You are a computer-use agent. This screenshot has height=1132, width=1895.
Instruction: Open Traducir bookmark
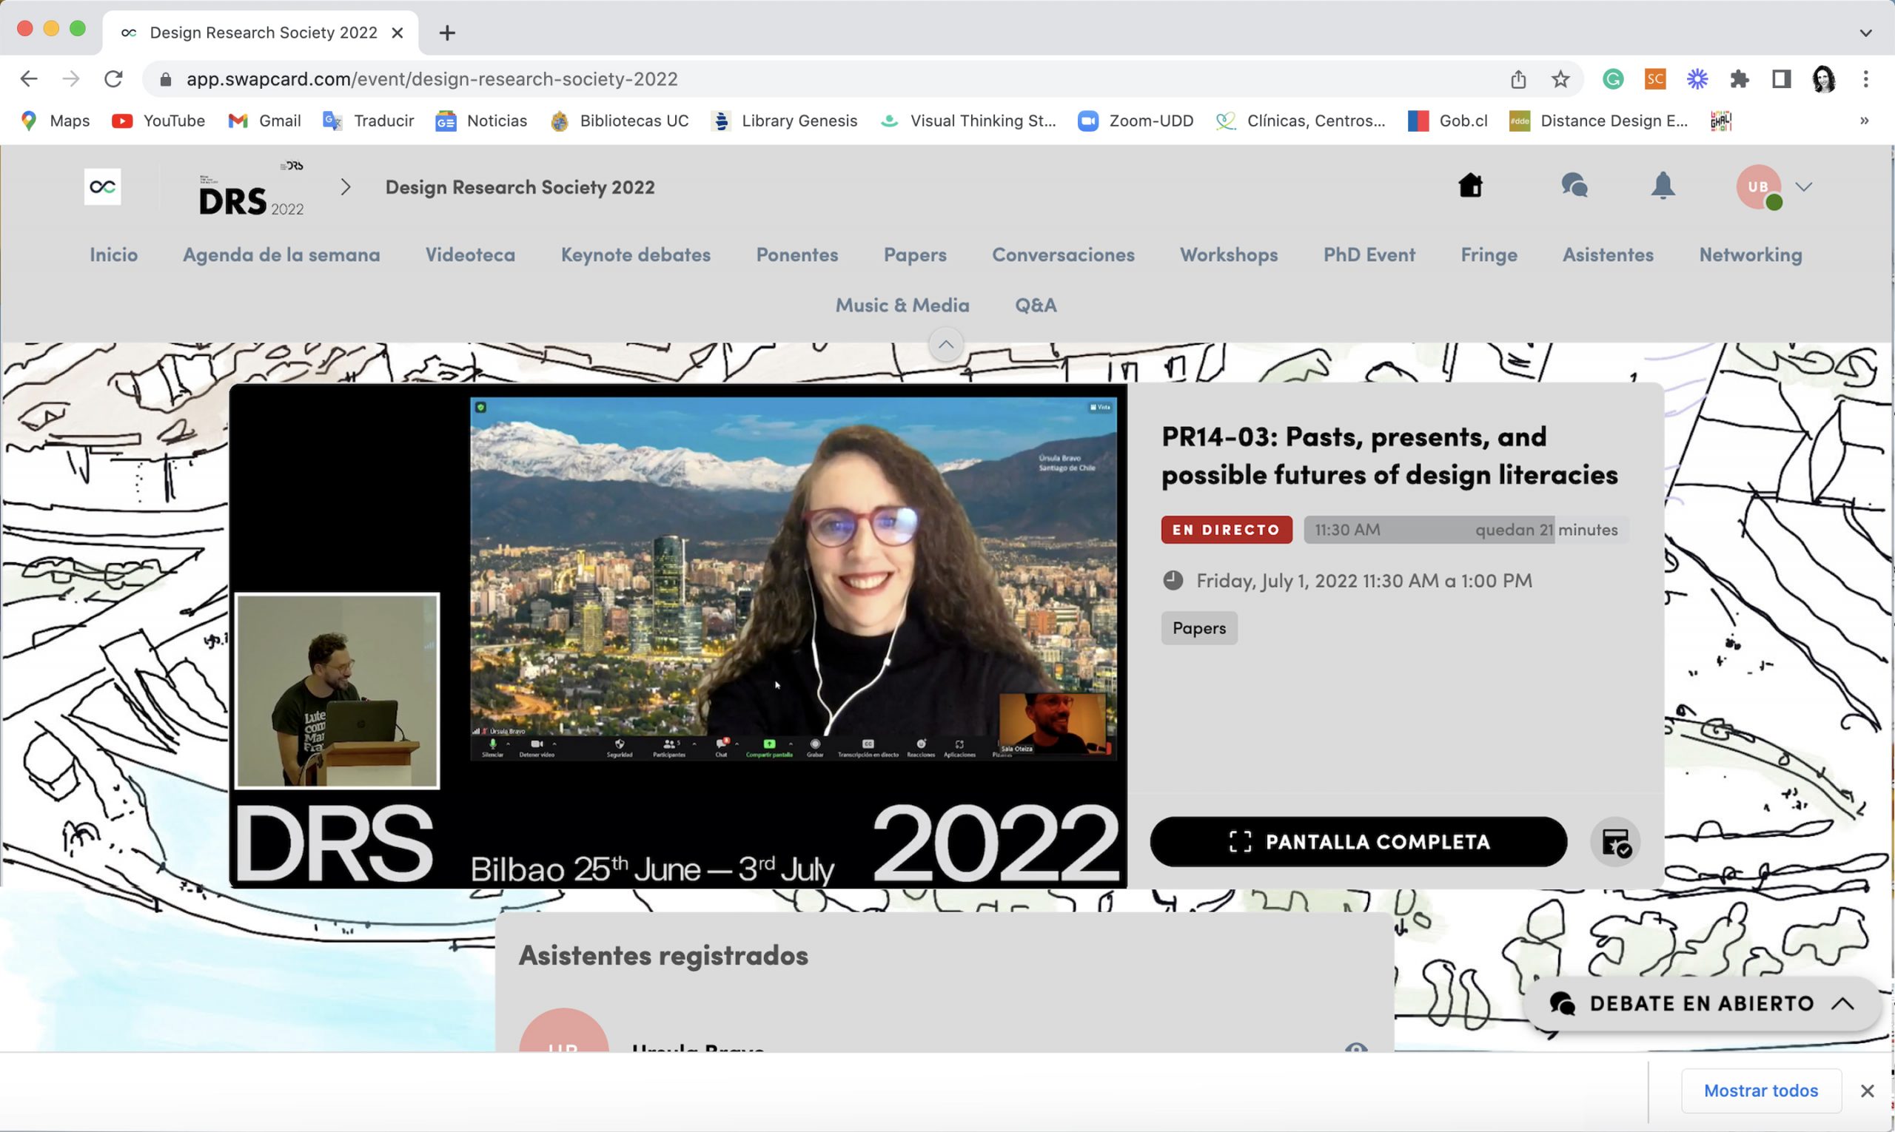pos(369,121)
